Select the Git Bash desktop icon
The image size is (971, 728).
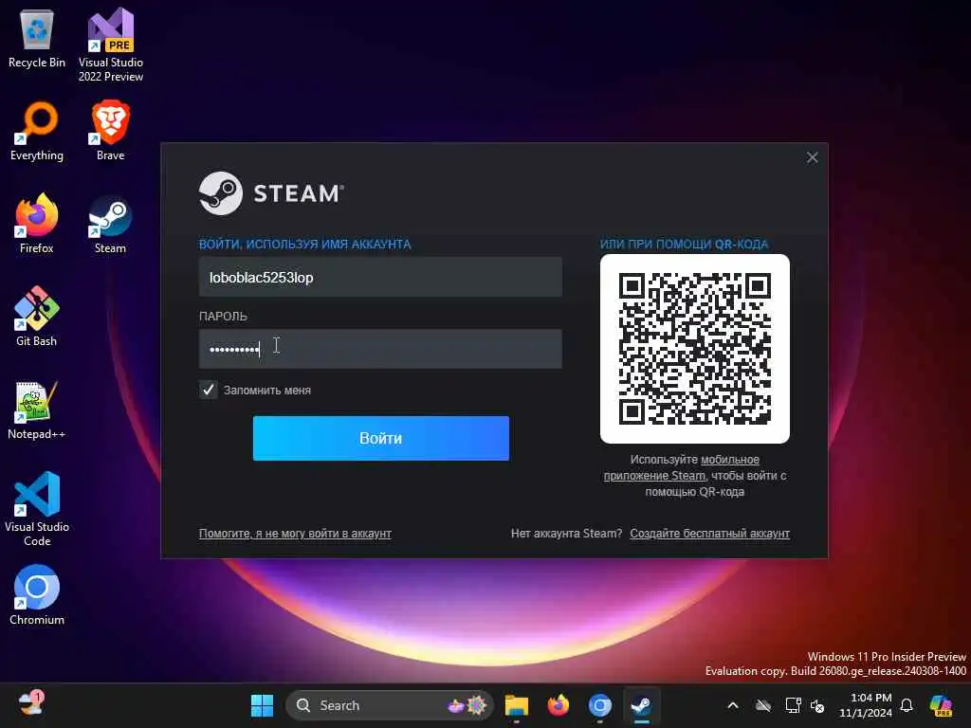pyautogui.click(x=37, y=317)
